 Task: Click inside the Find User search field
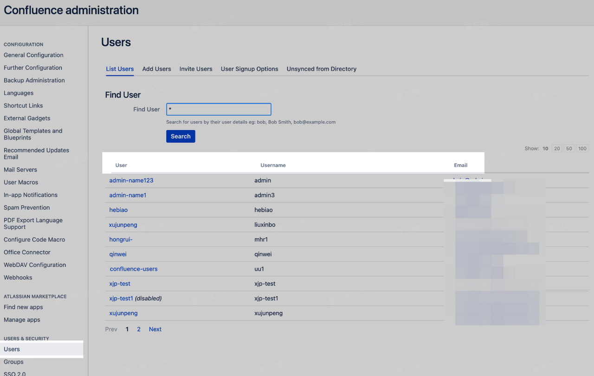pyautogui.click(x=218, y=109)
